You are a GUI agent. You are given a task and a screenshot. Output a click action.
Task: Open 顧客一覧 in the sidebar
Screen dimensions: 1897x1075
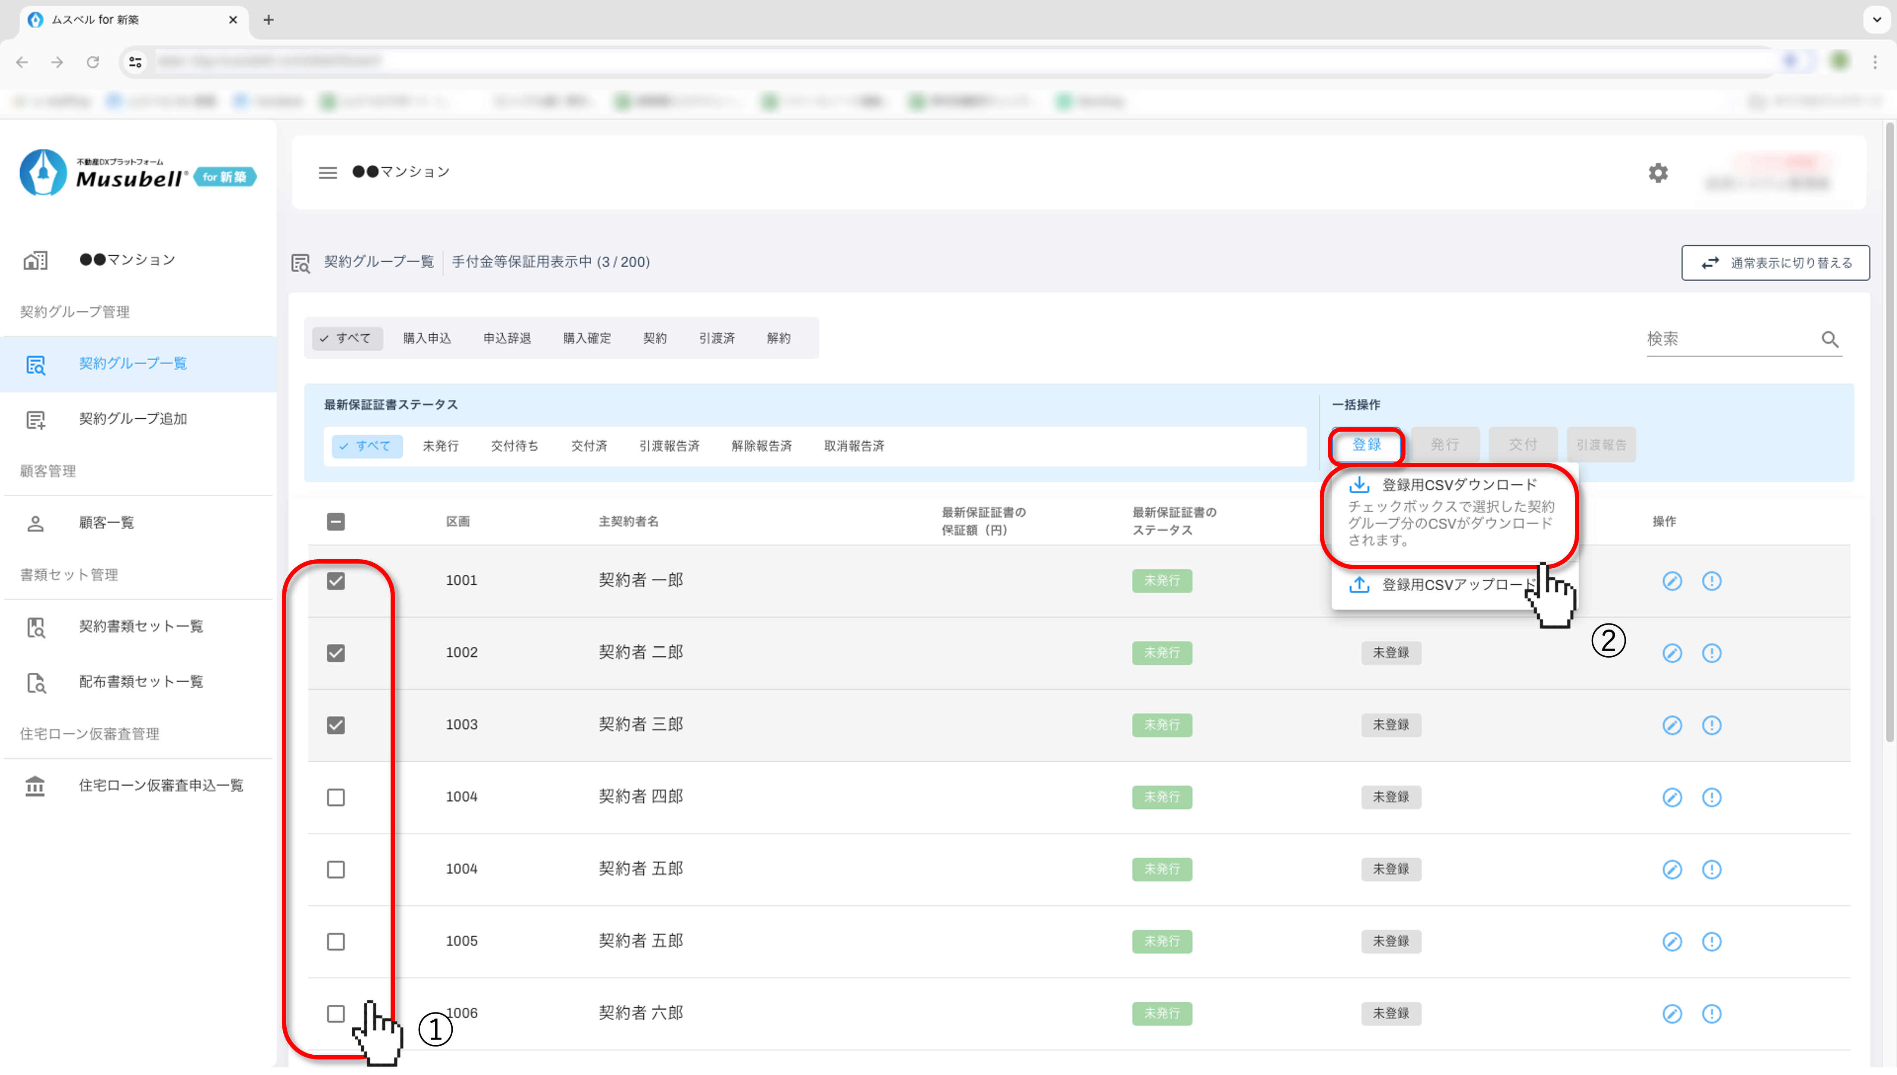coord(106,523)
